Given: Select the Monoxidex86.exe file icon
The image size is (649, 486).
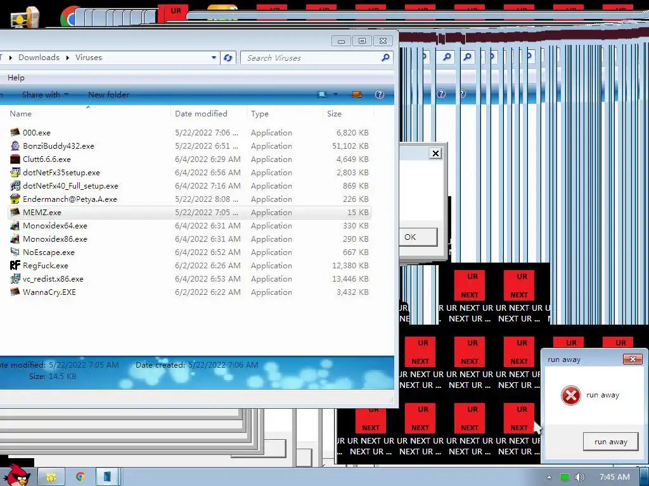Looking at the screenshot, I should tap(15, 239).
